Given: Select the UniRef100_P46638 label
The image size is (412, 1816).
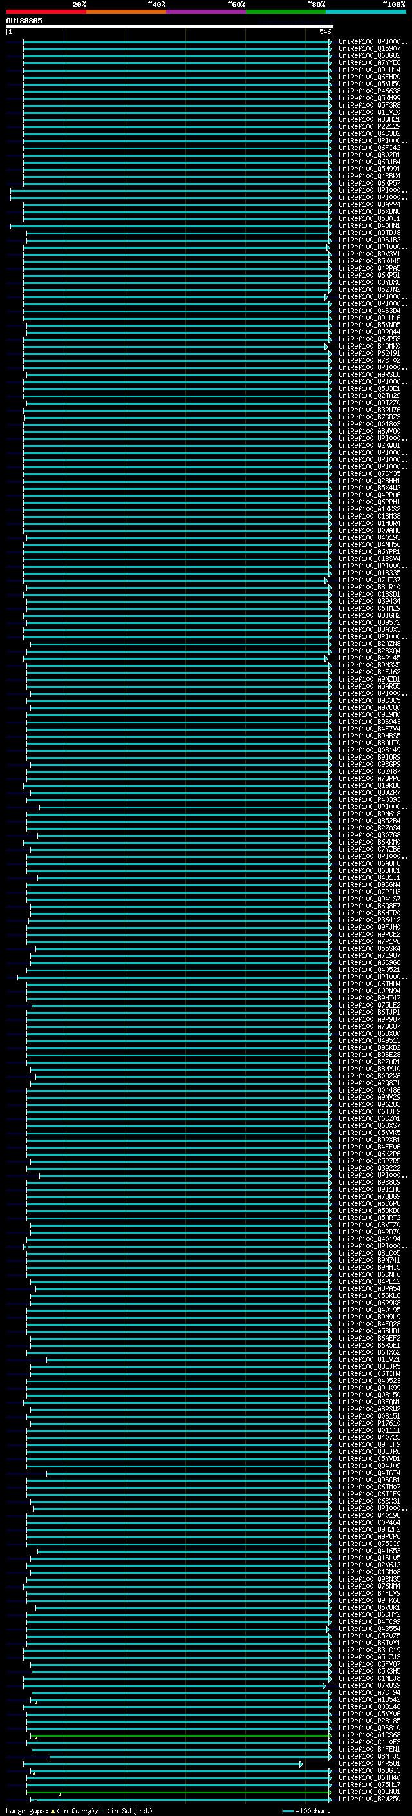Looking at the screenshot, I should click(370, 91).
